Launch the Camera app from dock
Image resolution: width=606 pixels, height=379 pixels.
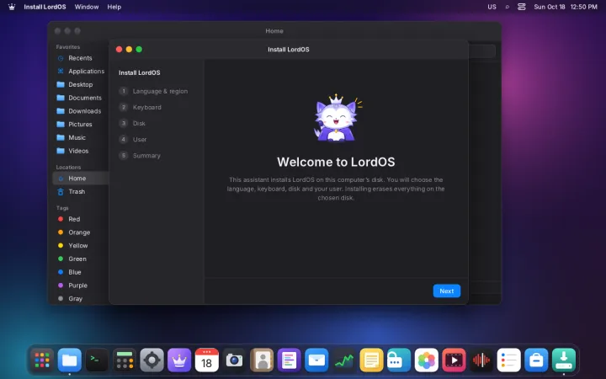click(234, 360)
